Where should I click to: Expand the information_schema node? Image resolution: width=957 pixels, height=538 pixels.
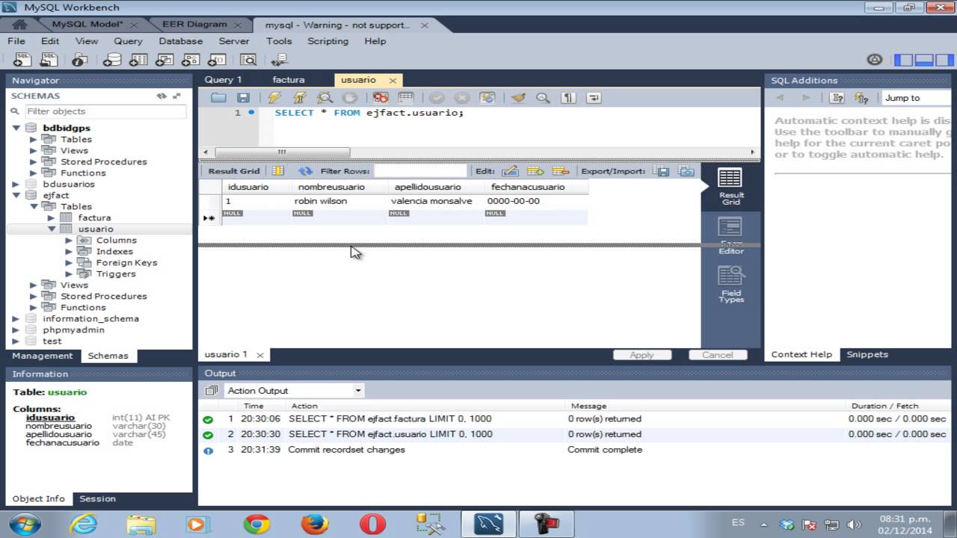click(16, 318)
